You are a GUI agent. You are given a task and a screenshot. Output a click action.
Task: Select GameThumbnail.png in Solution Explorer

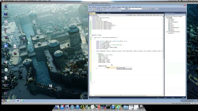(x=174, y=27)
